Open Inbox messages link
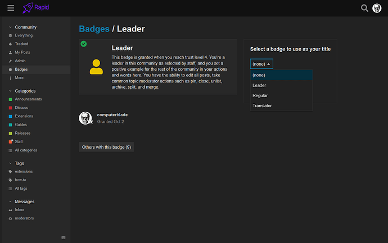Image resolution: width=388 pixels, height=243 pixels. point(20,210)
